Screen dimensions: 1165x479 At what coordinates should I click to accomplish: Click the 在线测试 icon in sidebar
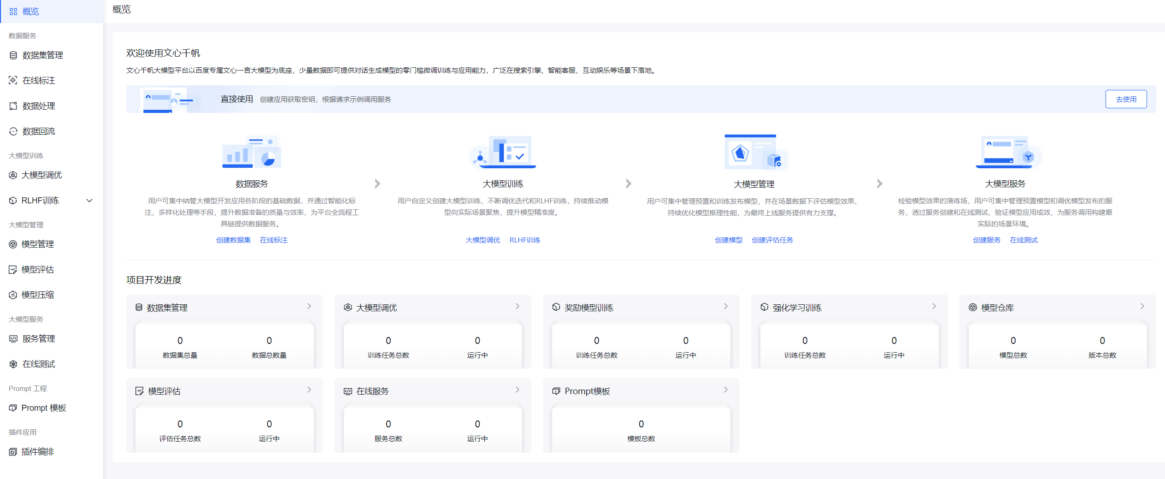pyautogui.click(x=13, y=364)
